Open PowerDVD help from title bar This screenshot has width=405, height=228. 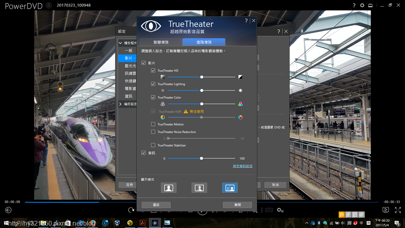[354, 5]
